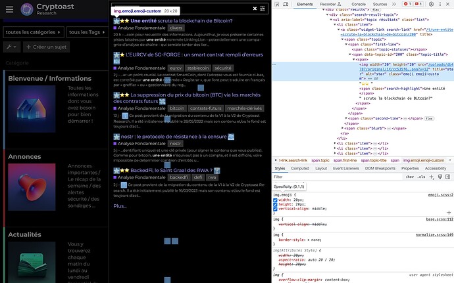Click the 'sécurité' tag
The width and height of the screenshot is (454, 283).
(223, 68)
